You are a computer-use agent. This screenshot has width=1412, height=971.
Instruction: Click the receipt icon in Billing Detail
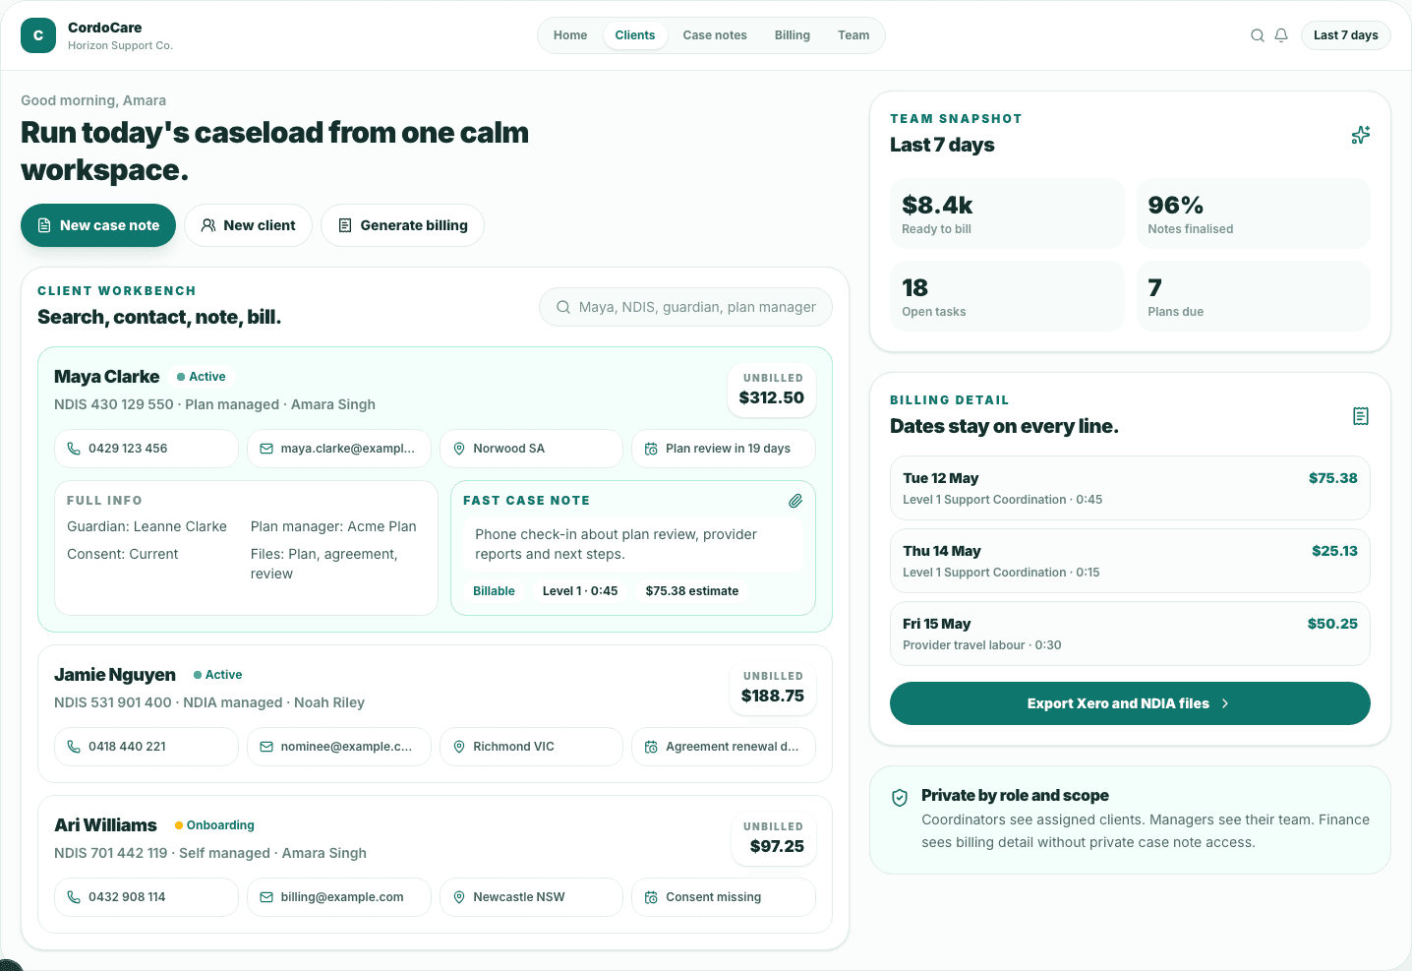tap(1361, 416)
